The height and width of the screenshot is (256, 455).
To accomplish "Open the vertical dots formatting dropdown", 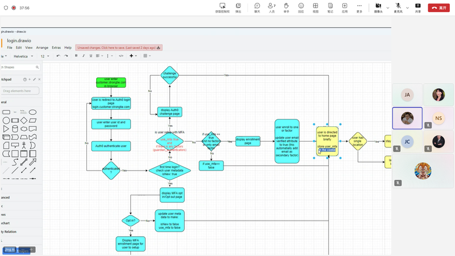I will tap(109, 56).
